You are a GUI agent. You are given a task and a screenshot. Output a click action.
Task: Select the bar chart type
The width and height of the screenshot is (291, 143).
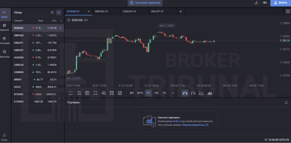click(193, 93)
